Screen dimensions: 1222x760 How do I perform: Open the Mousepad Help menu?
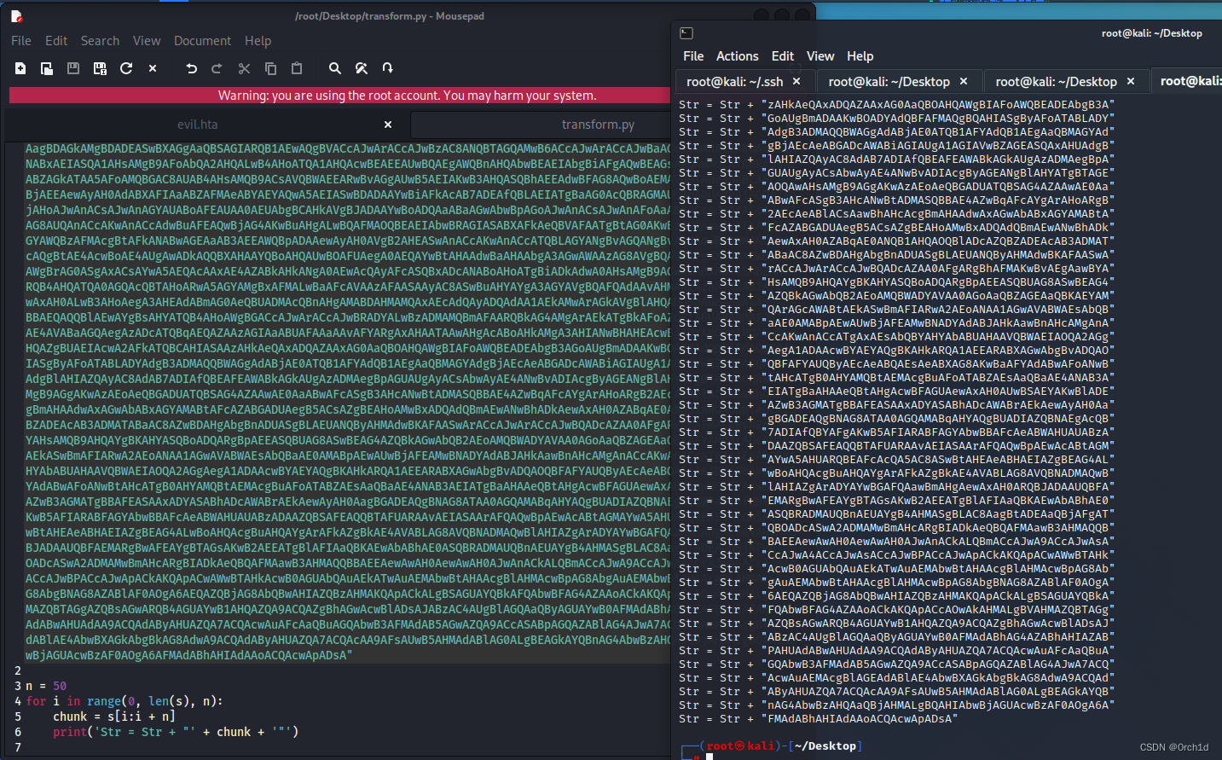click(x=258, y=41)
